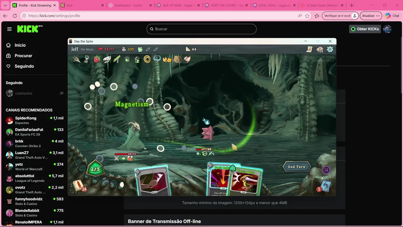Viewport: 403px width, 227px height.
Task: Switch to the LEVEL DEVIL tab
Action: click(274, 5)
